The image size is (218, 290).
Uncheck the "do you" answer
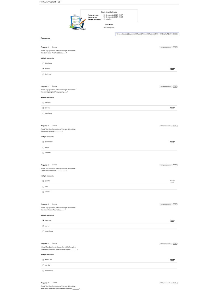tap(43, 69)
